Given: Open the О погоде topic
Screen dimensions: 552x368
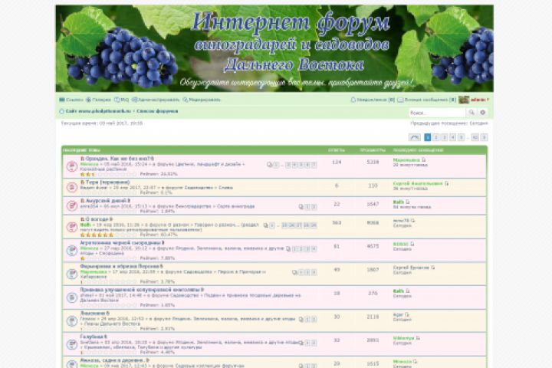Looking at the screenshot, I should pos(97,219).
